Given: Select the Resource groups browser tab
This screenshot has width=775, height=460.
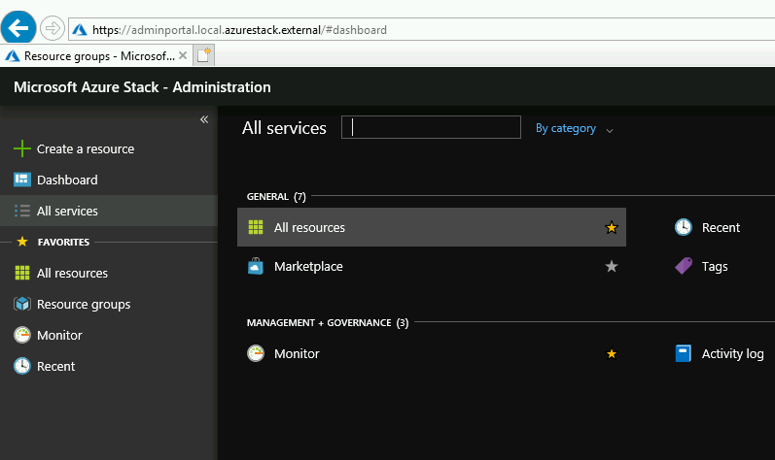Looking at the screenshot, I should pos(96,55).
